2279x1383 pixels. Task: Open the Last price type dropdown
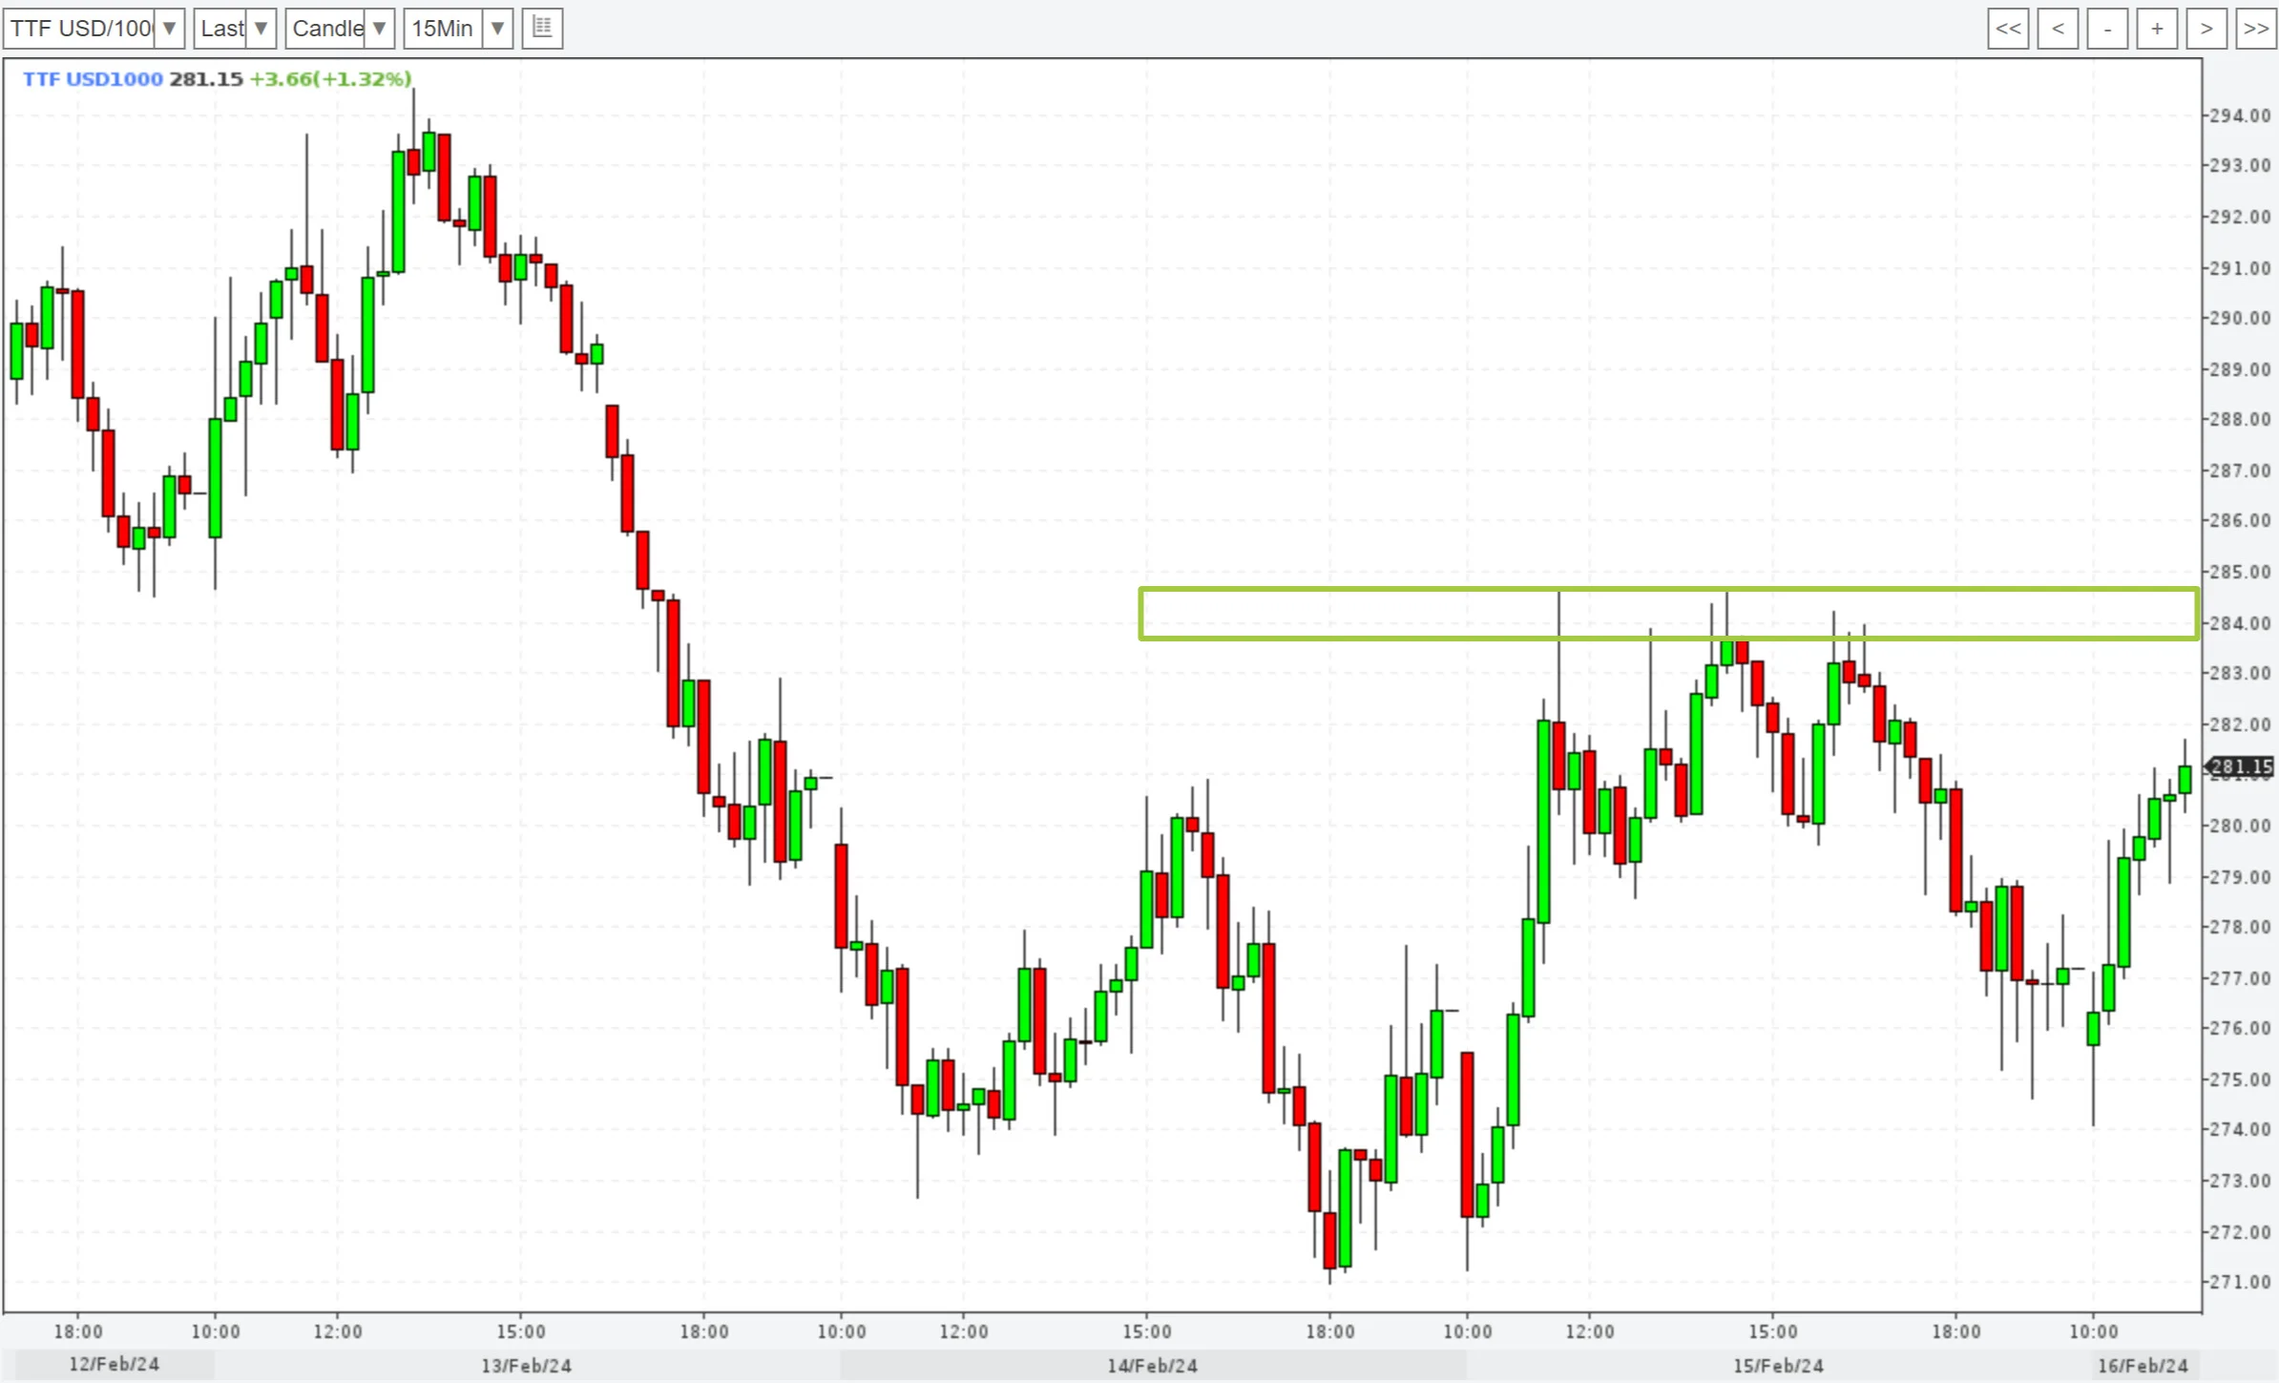tap(235, 28)
